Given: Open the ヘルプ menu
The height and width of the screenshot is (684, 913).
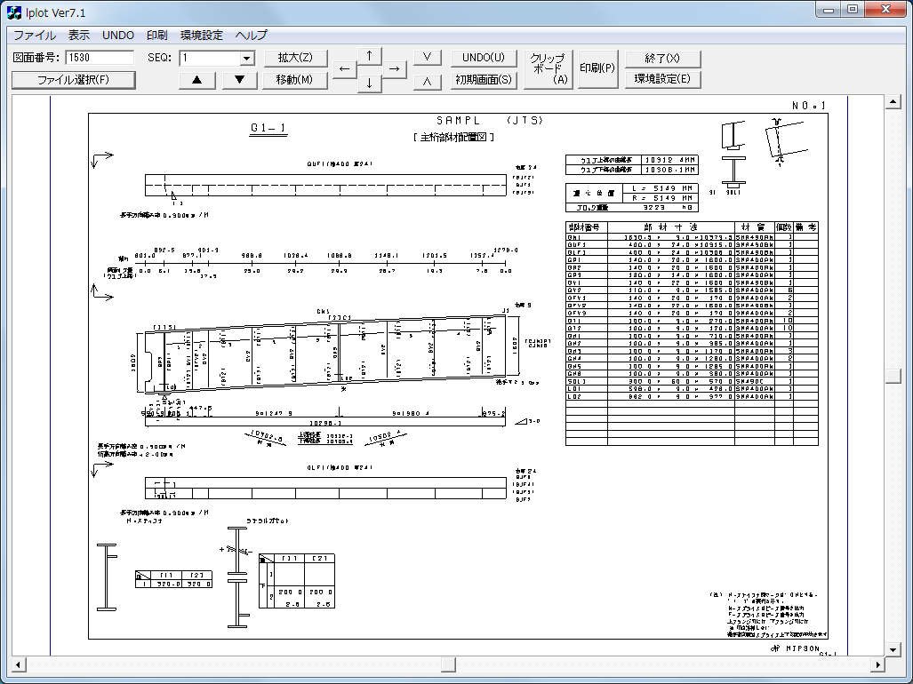Looking at the screenshot, I should click(x=251, y=36).
